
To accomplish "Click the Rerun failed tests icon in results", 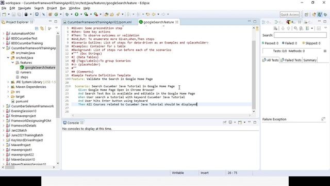I will pos(301,28).
